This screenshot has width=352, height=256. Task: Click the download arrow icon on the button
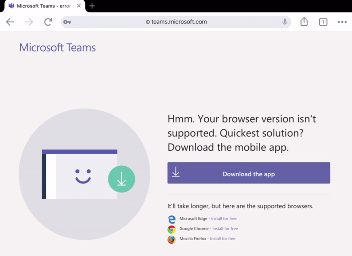(x=176, y=172)
